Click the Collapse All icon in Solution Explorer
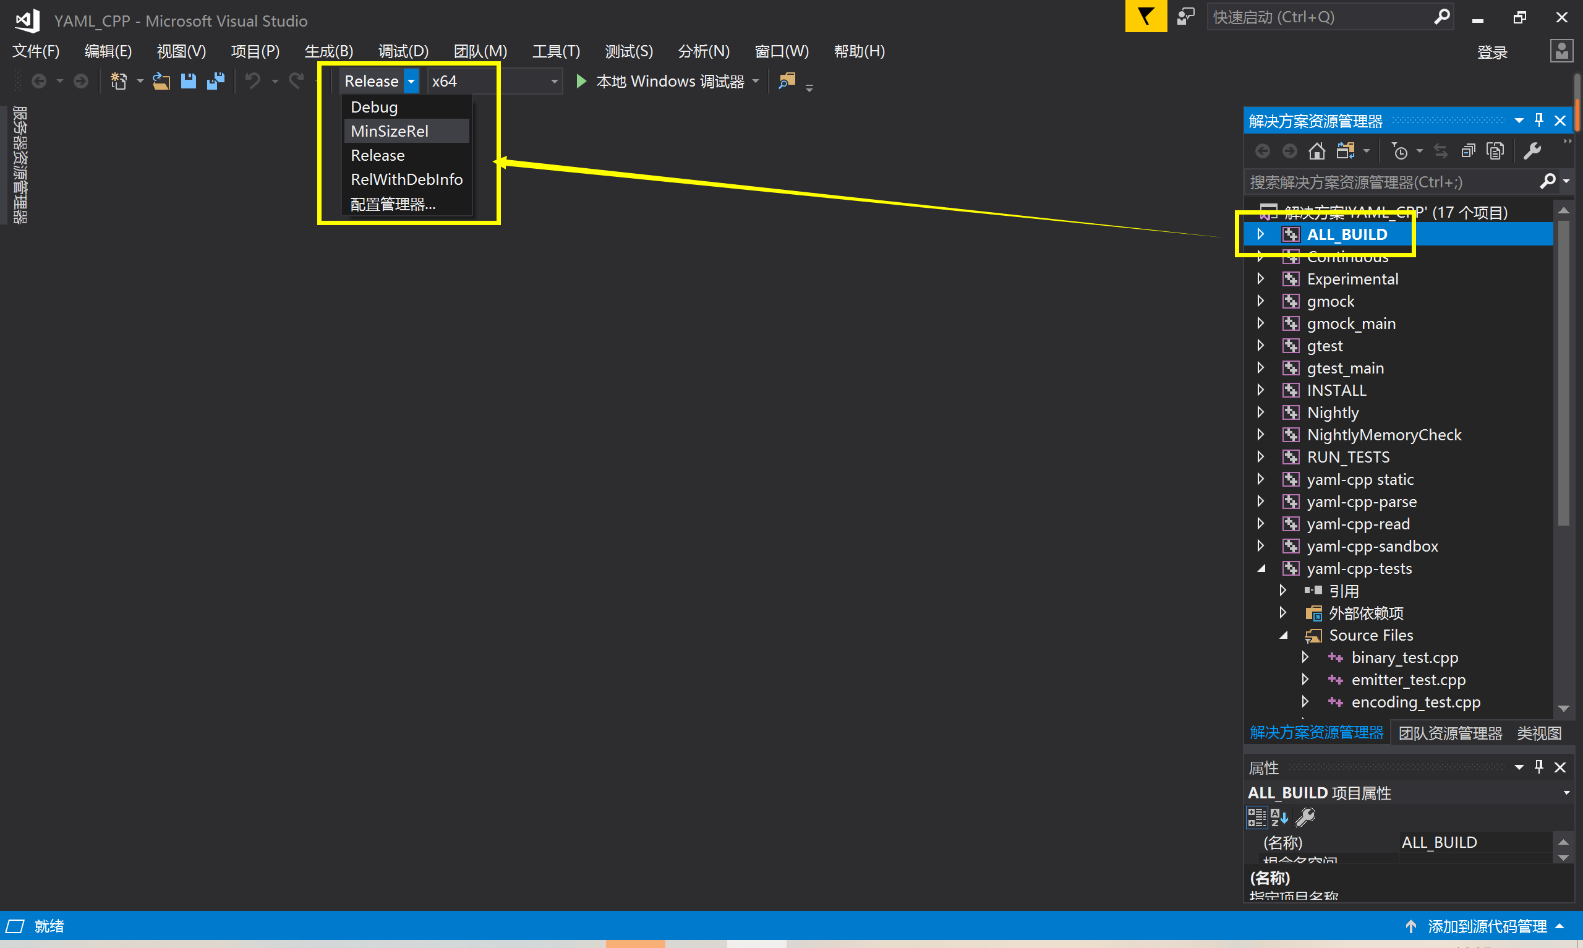Screen dimensions: 1583x948 pos(1469,151)
